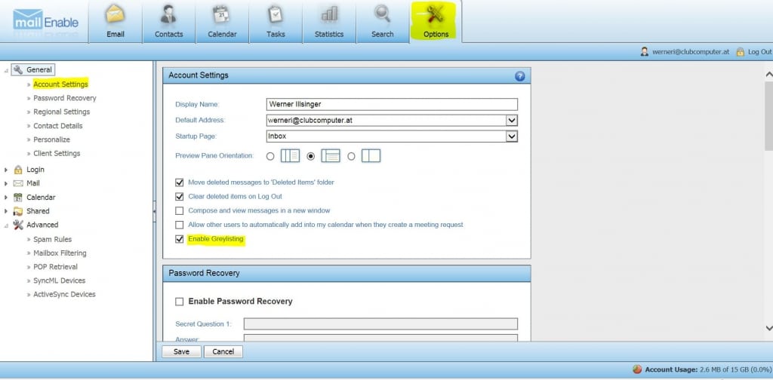Tick the Enable Password Recovery checkbox
773x380 pixels.
pyautogui.click(x=180, y=302)
